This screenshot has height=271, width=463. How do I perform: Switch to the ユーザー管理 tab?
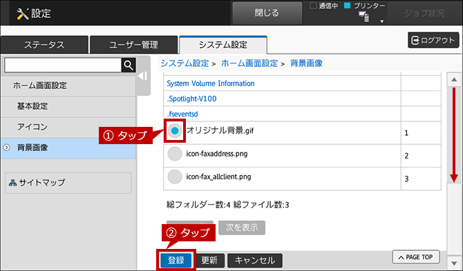(133, 45)
